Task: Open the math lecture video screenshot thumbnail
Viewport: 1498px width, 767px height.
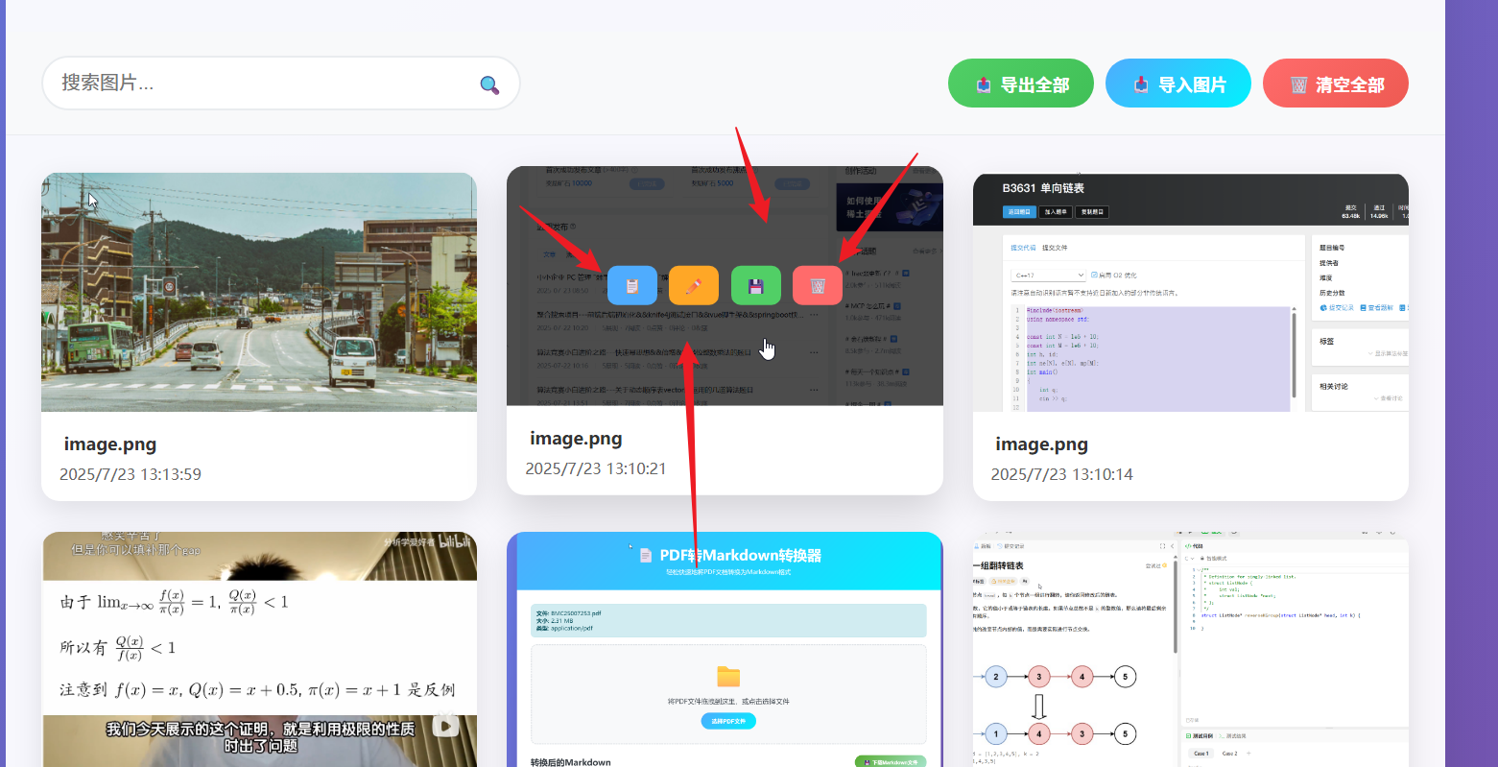Action: [x=259, y=649]
